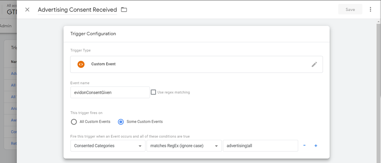
Task: Open the folder icon beside the trigger name
Action: click(124, 10)
